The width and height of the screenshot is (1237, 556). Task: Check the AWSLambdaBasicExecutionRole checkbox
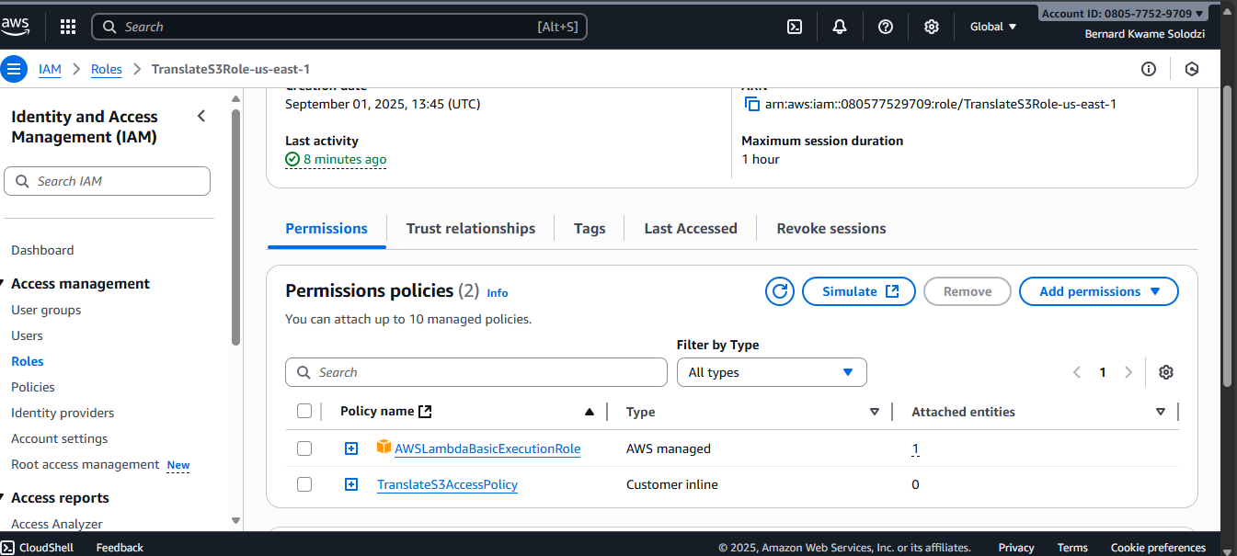pos(304,448)
